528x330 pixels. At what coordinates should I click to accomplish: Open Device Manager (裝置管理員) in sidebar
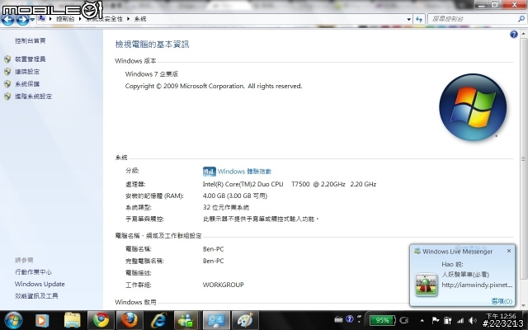[30, 59]
